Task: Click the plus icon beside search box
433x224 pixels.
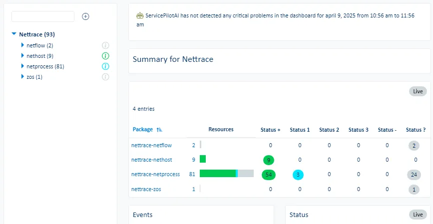Action: [85, 16]
